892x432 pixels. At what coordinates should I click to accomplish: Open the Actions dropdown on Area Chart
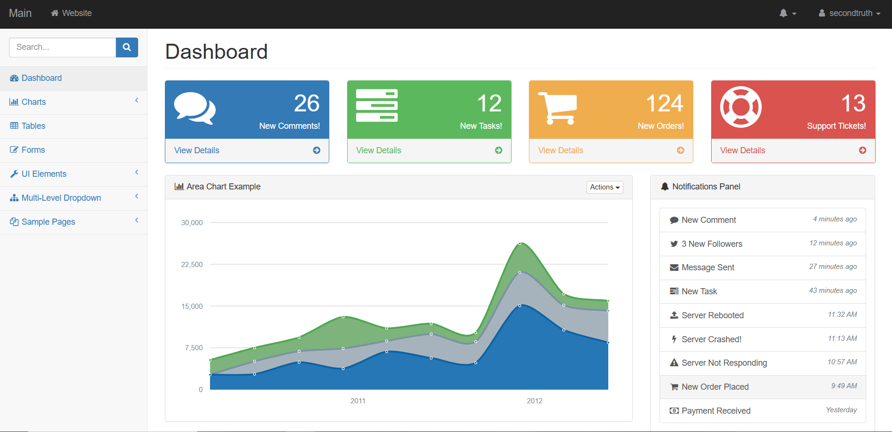point(605,187)
